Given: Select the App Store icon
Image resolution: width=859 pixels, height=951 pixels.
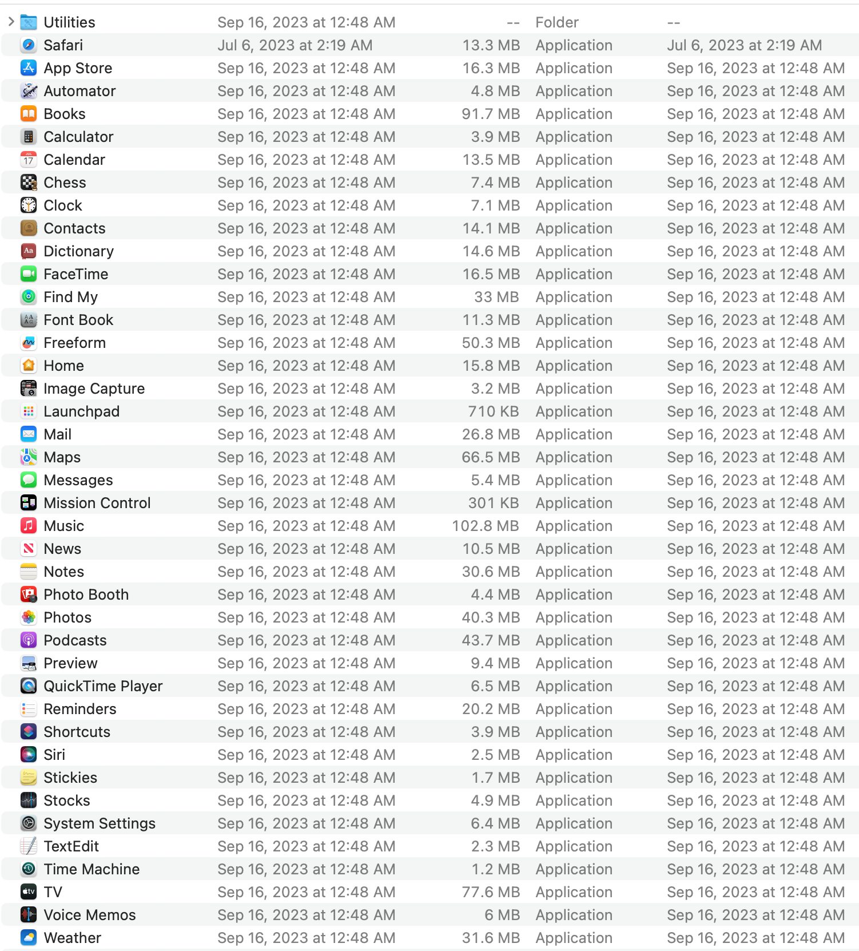Looking at the screenshot, I should point(29,68).
